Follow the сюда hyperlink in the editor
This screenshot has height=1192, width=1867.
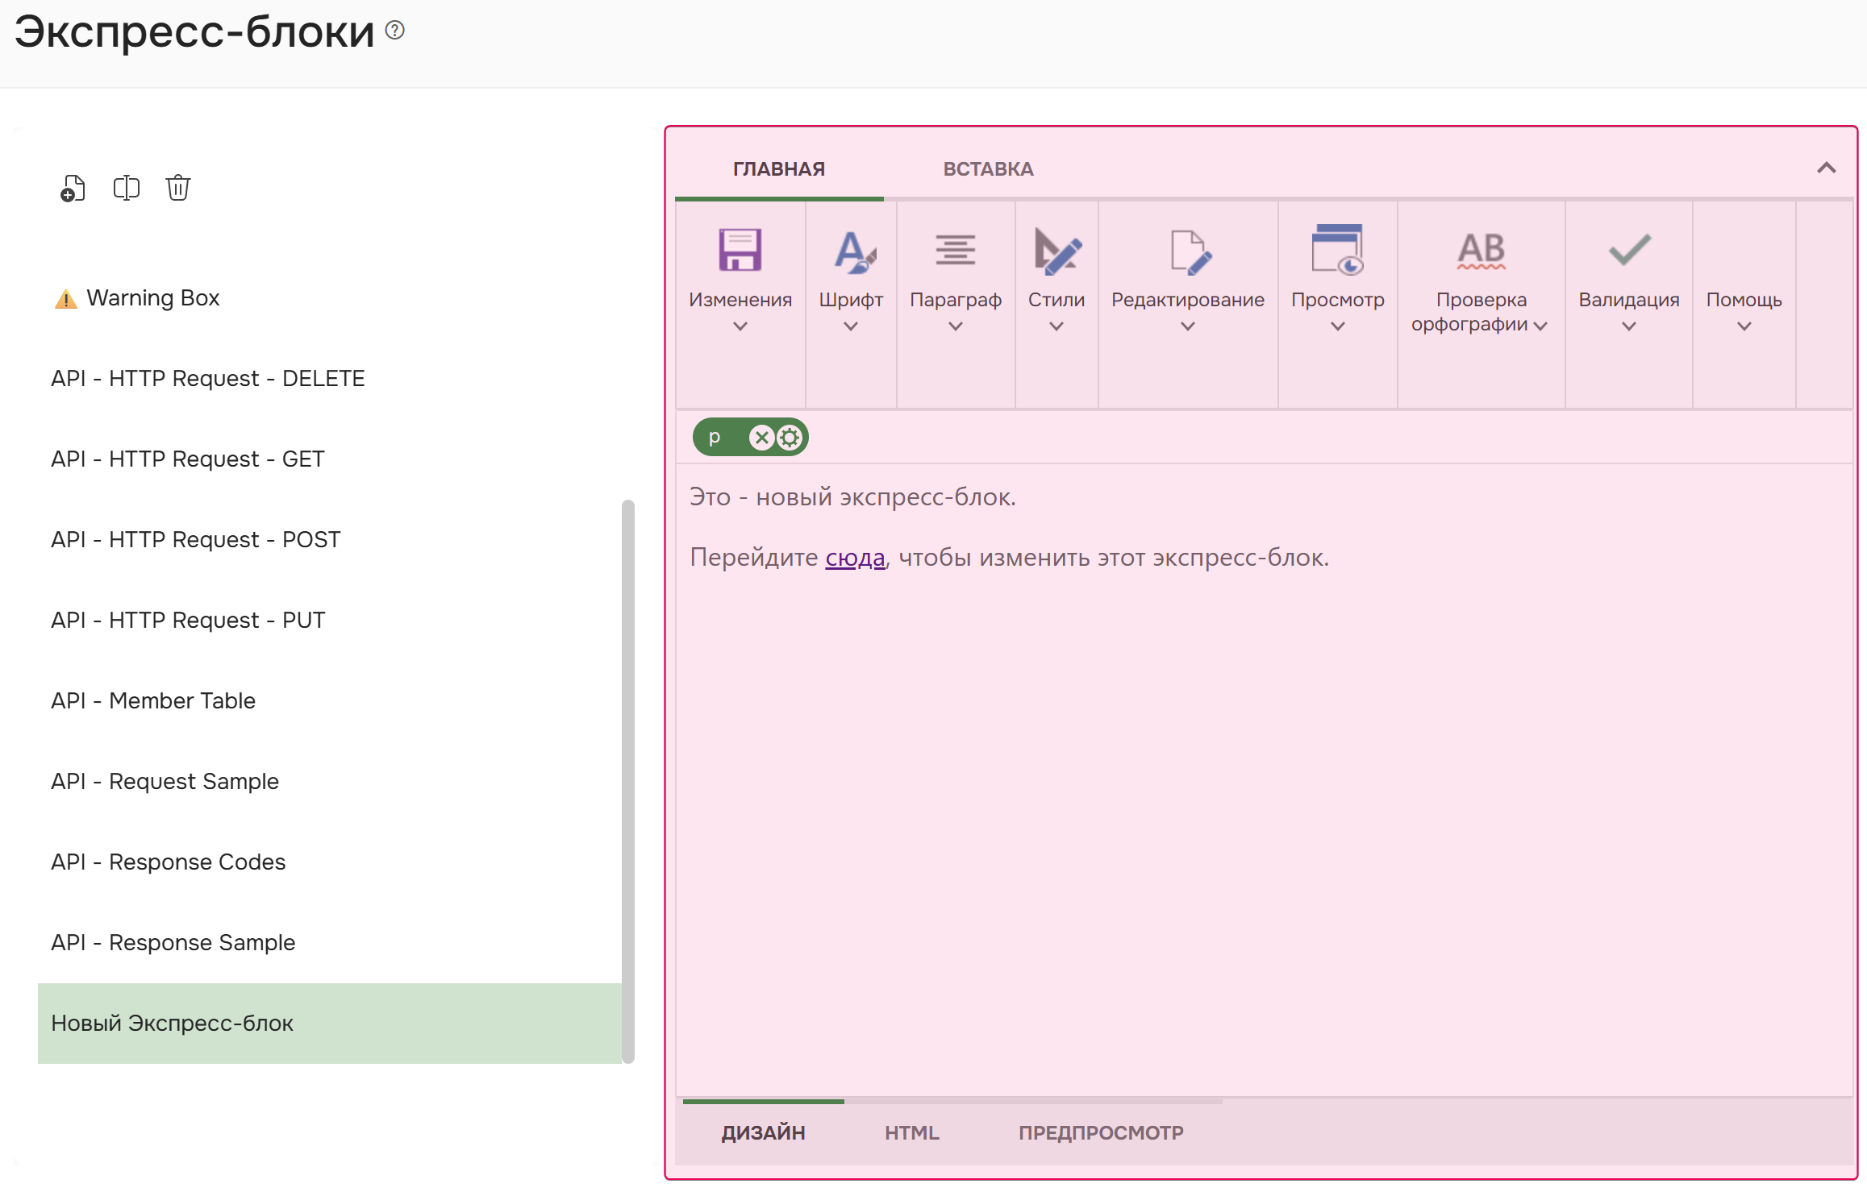[855, 558]
